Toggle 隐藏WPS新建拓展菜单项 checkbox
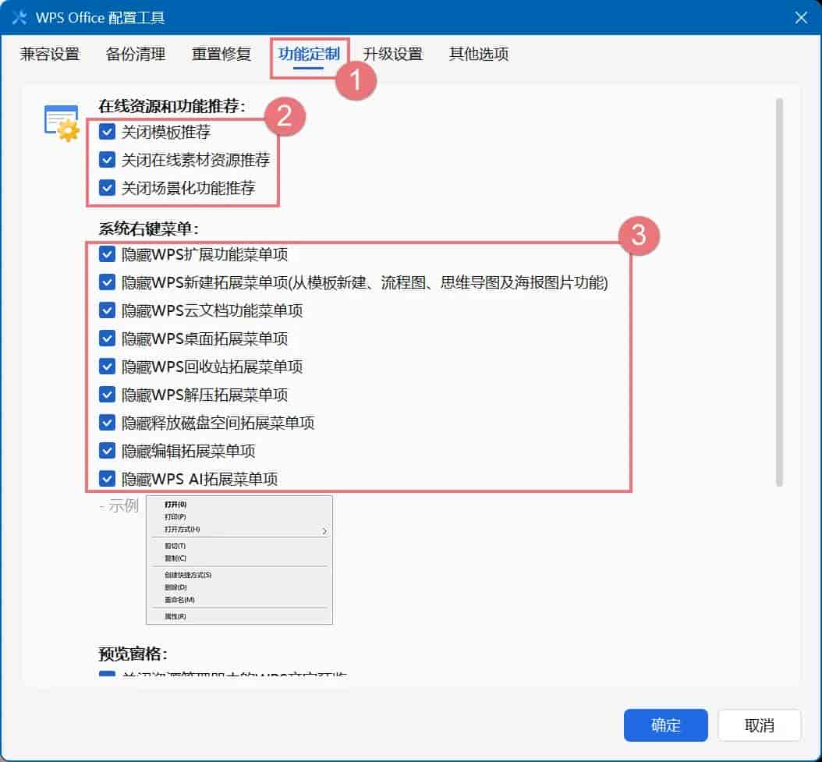The image size is (822, 762). pos(107,282)
